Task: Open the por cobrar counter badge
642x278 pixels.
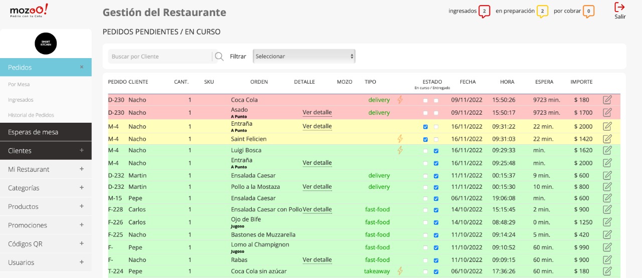Action: point(589,11)
